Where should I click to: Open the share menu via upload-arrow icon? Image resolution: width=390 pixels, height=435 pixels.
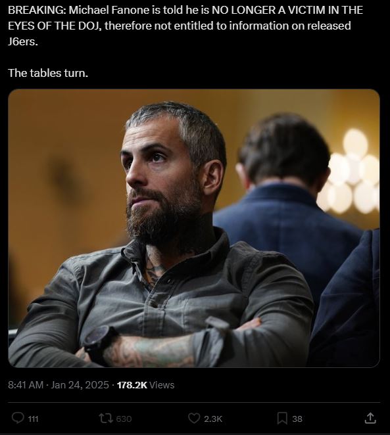(370, 418)
